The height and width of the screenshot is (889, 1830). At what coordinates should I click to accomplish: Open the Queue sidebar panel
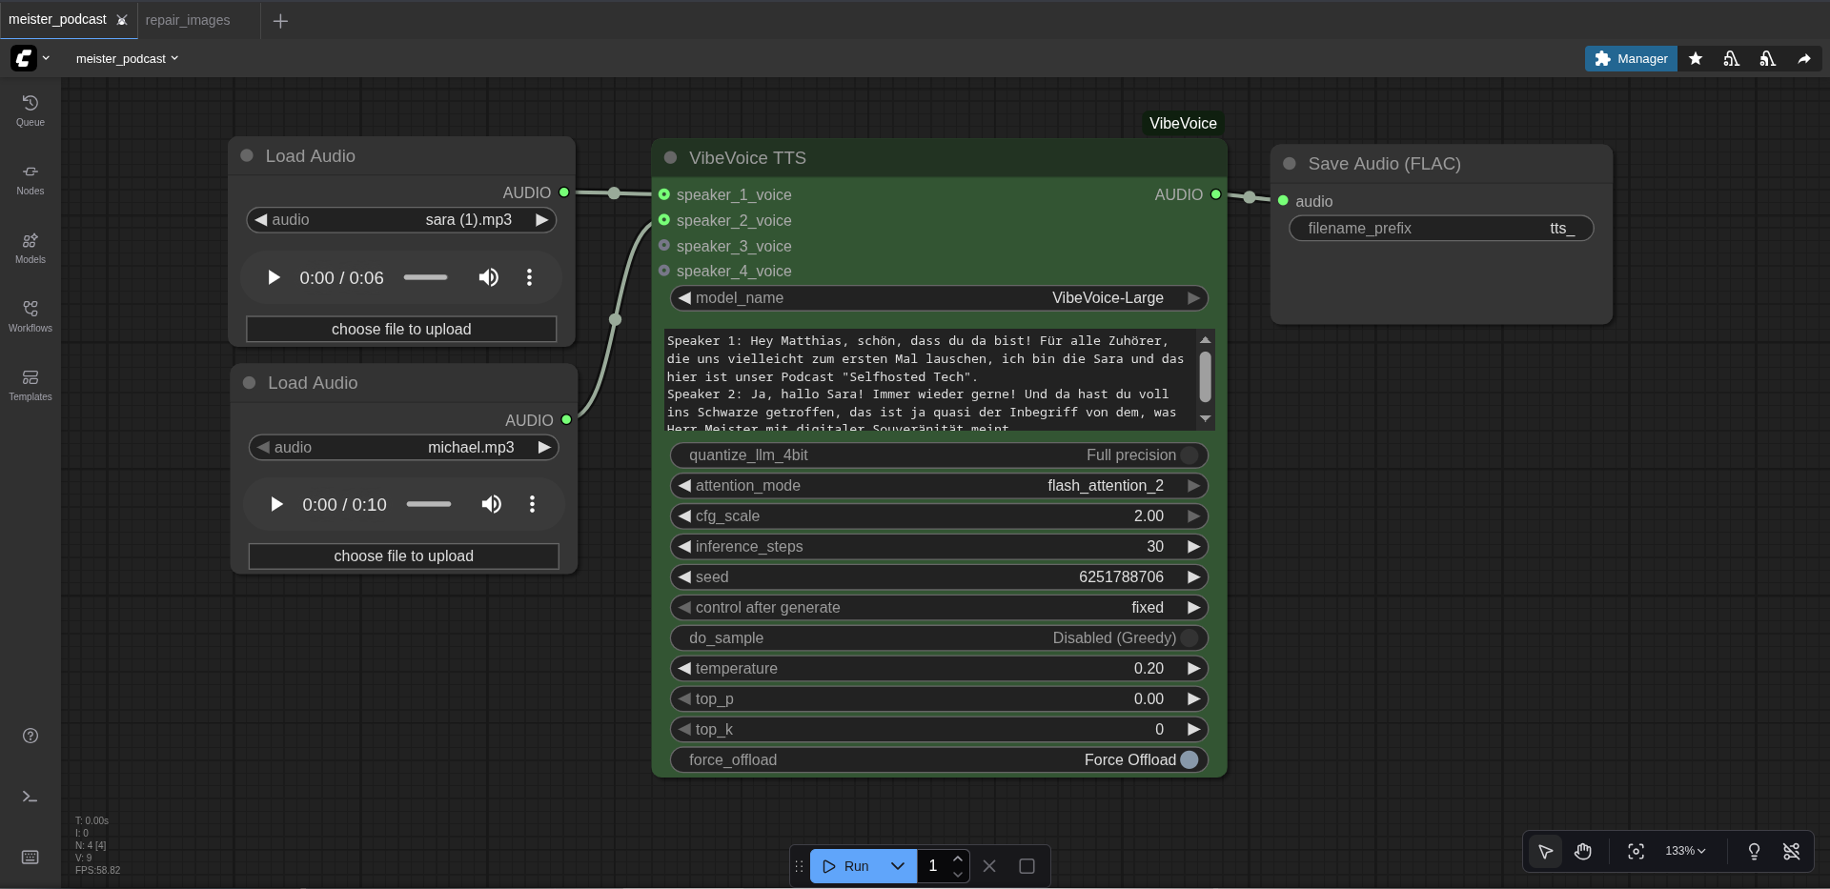point(30,110)
